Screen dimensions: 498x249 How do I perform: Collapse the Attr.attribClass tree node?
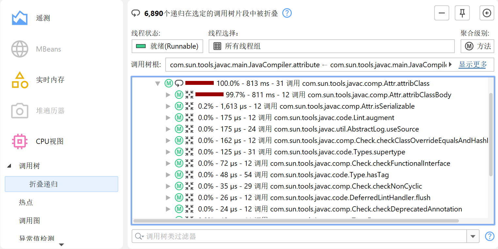pyautogui.click(x=158, y=84)
